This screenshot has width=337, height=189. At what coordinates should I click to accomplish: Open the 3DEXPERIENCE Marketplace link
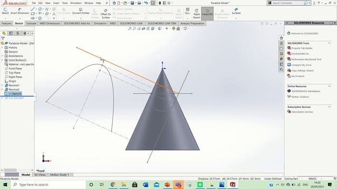pos(305,91)
